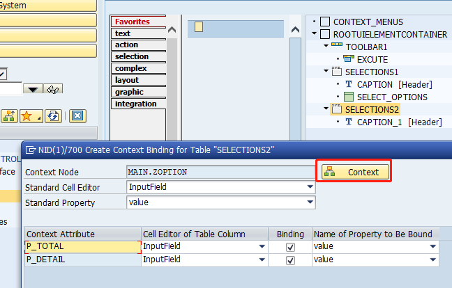Click the Context Node field MAIN.ZOPTION
This screenshot has height=288, width=452.
[x=220, y=172]
